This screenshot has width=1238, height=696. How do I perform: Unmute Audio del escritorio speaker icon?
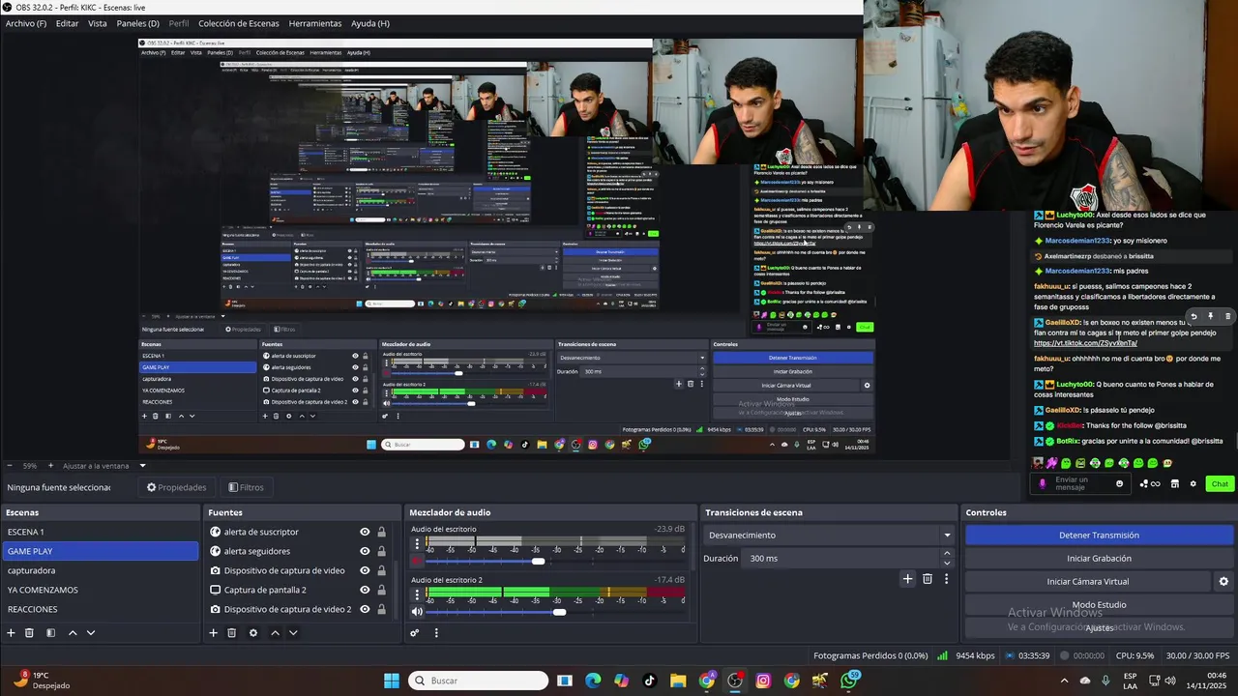417,561
